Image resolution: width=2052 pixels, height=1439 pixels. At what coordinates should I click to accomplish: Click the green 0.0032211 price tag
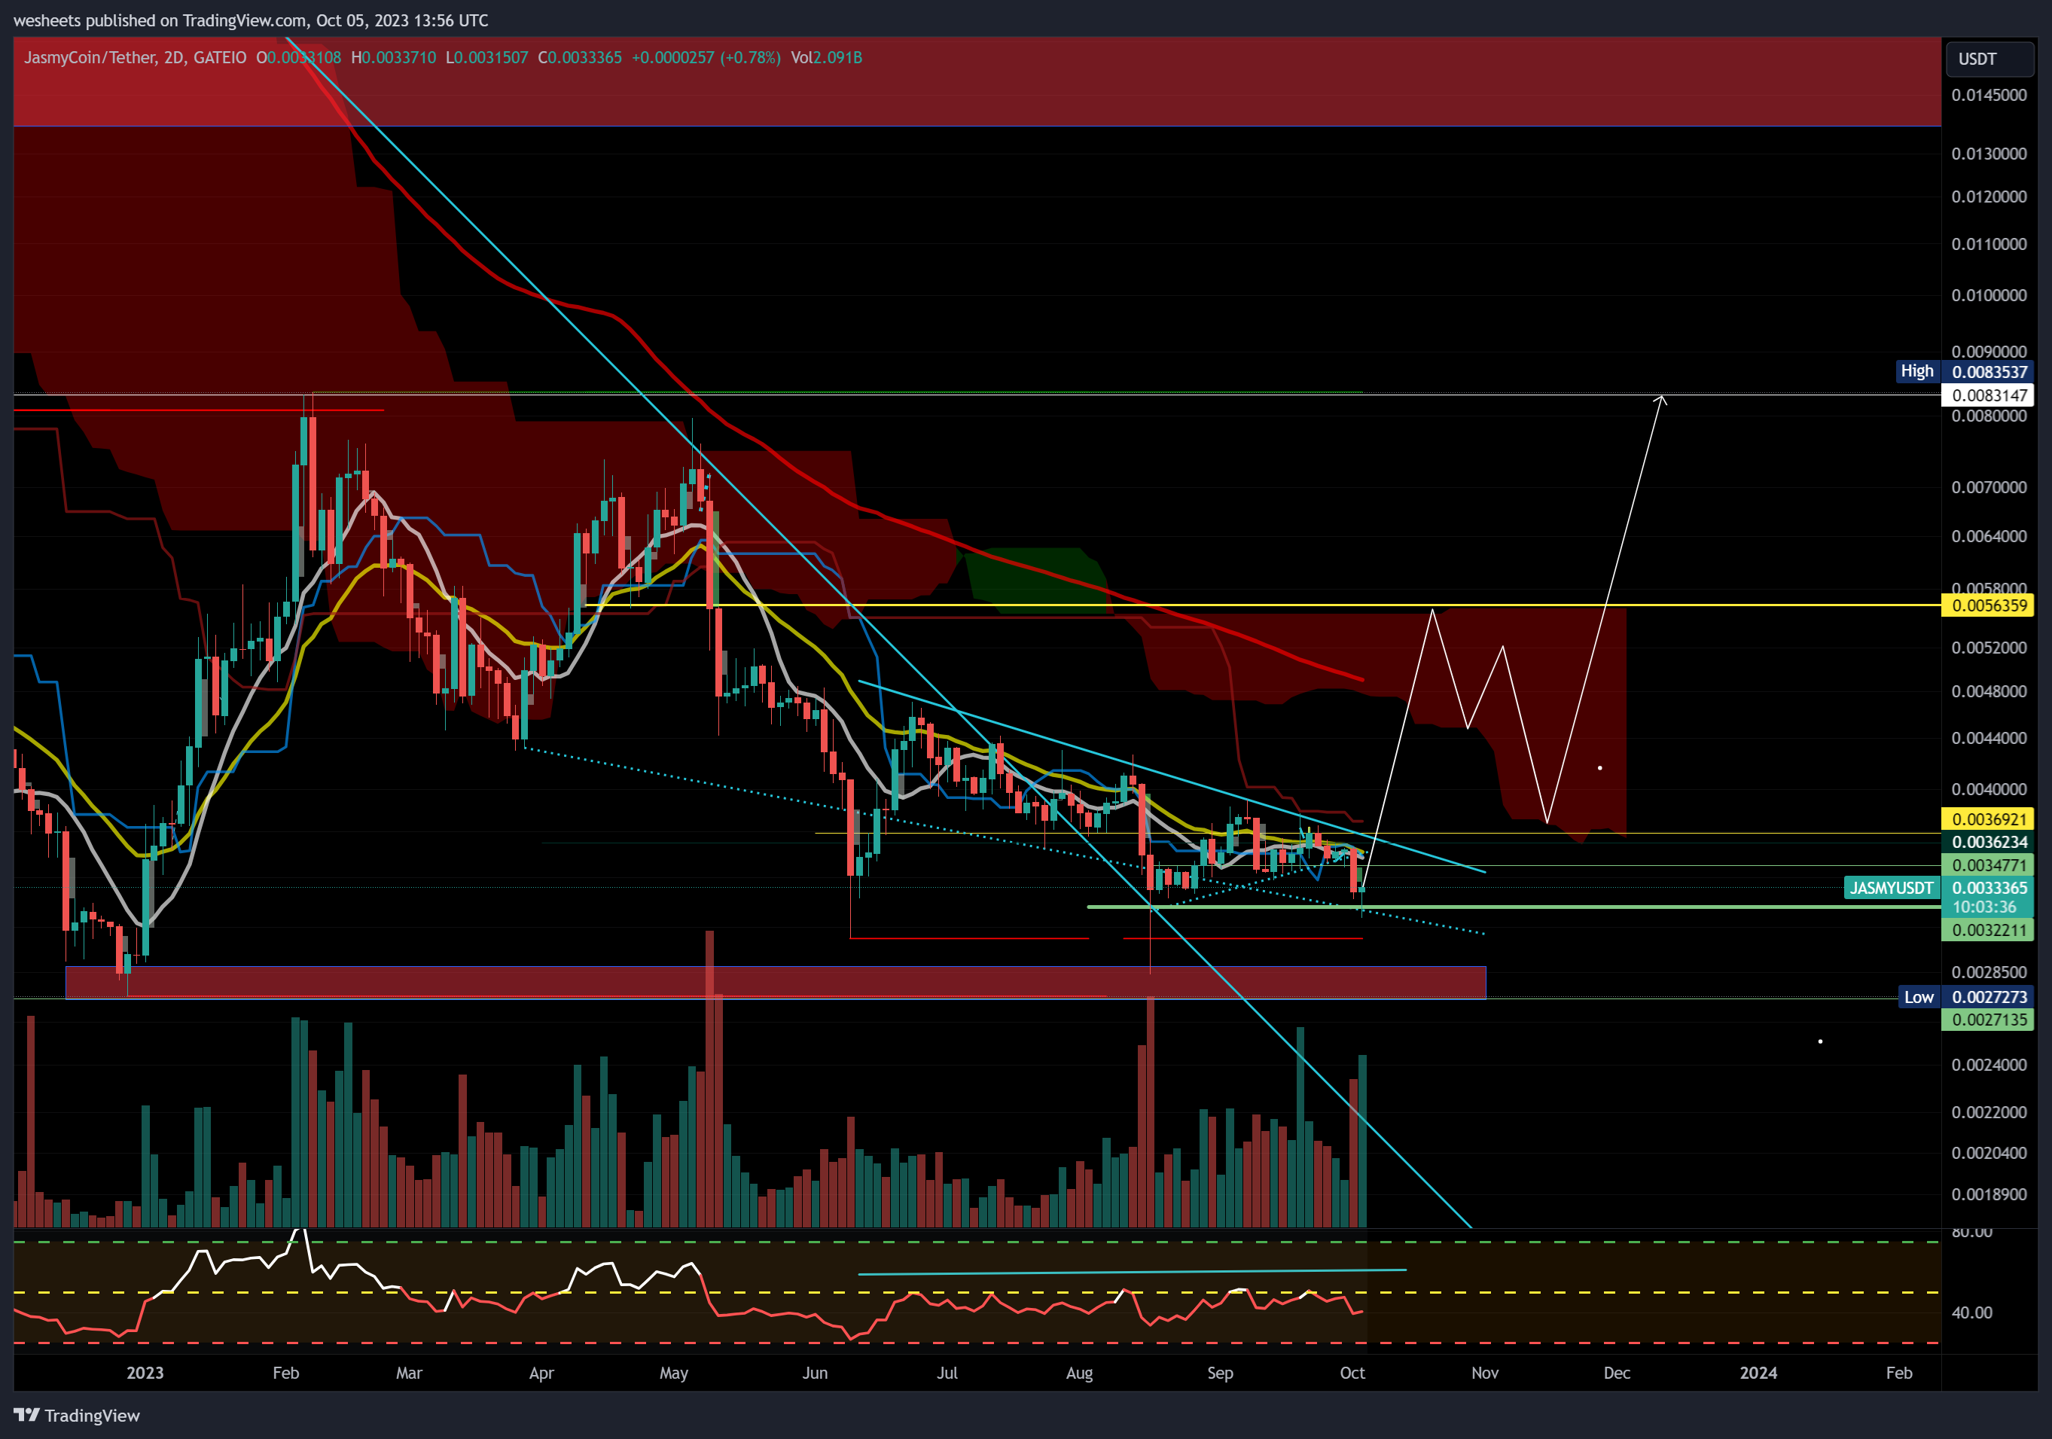[1989, 929]
